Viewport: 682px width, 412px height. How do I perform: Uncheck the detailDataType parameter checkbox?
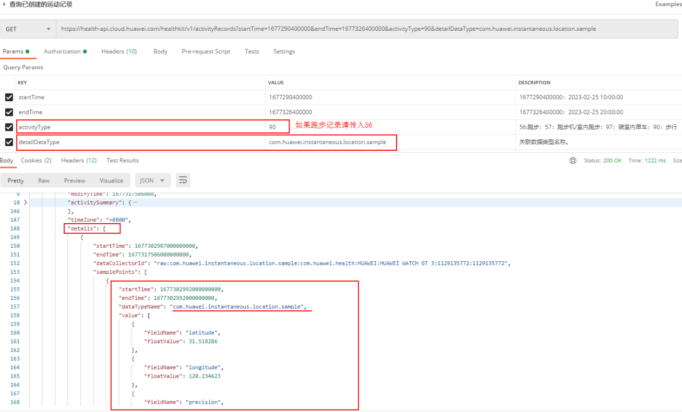tap(9, 142)
